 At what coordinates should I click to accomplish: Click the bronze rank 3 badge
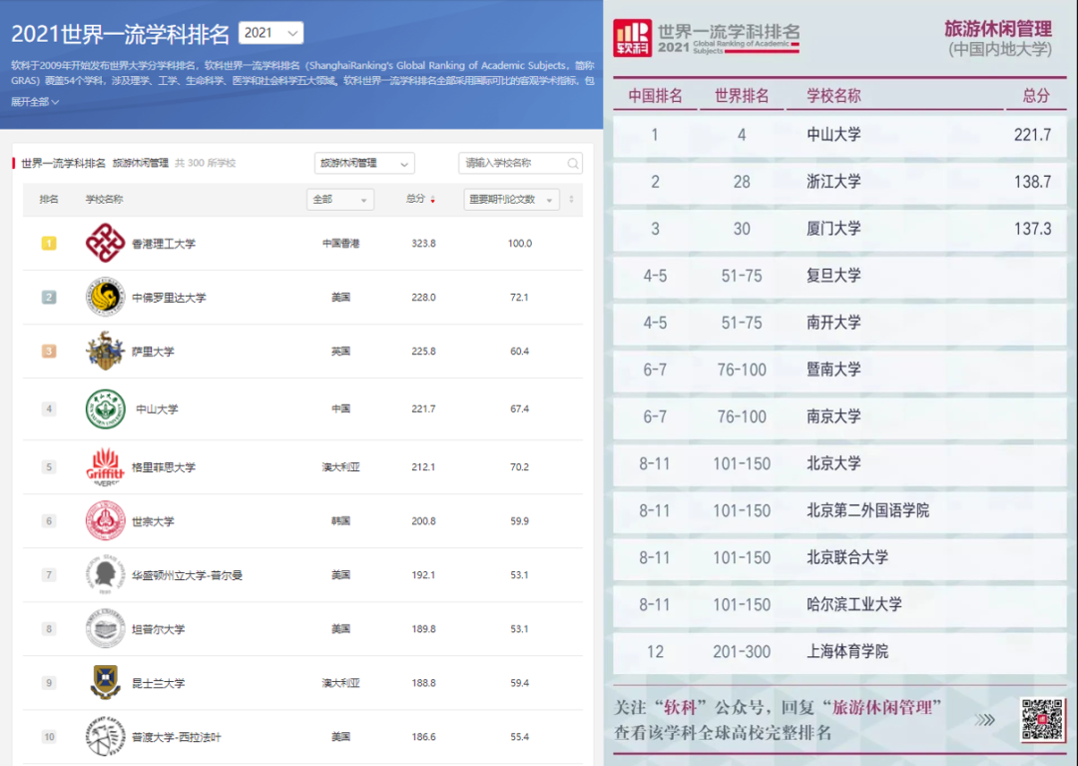pyautogui.click(x=49, y=351)
